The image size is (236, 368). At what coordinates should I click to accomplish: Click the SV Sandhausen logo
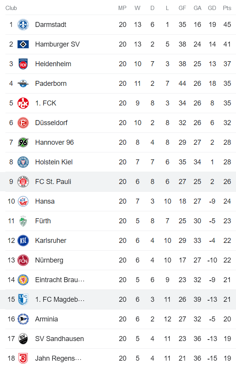[22, 338]
